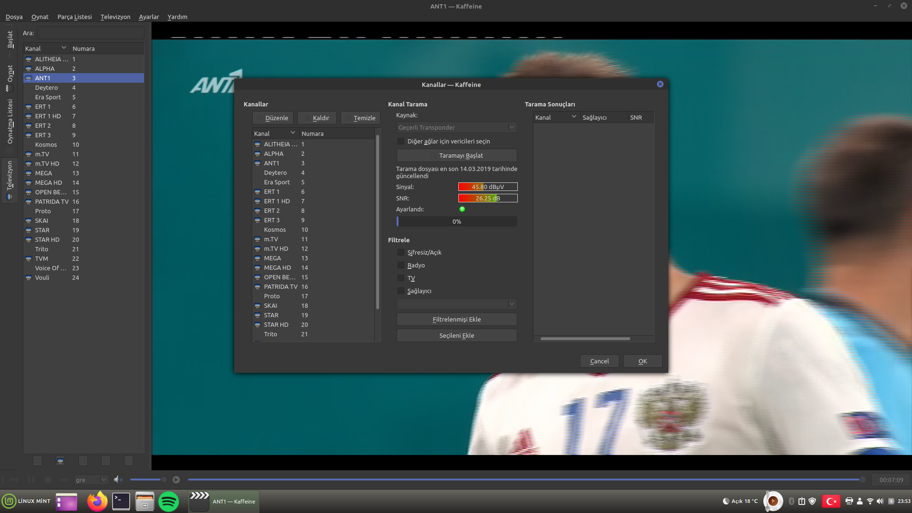The height and width of the screenshot is (513, 912).
Task: Confirm the dialog with OK
Action: [x=643, y=361]
